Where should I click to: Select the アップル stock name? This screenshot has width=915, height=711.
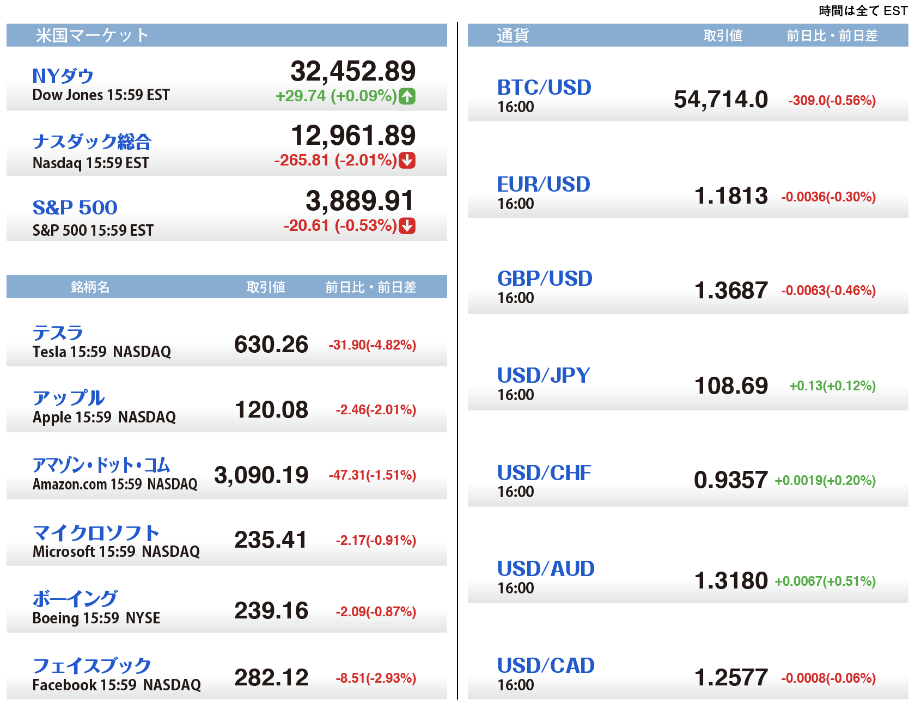pyautogui.click(x=69, y=398)
